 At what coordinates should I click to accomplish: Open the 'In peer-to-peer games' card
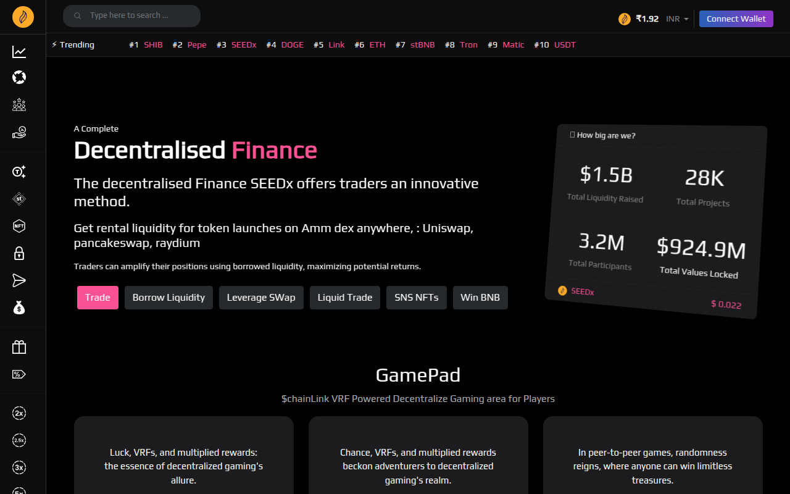point(653,455)
